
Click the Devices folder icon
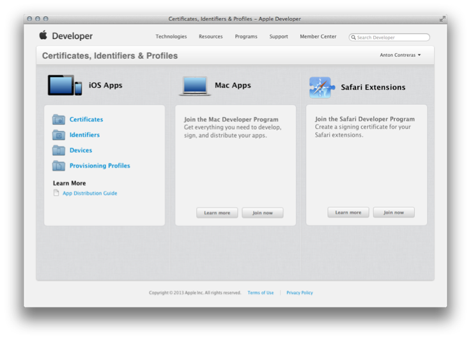pos(59,150)
